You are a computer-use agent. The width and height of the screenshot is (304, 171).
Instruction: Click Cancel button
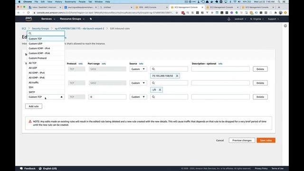(x=220, y=141)
